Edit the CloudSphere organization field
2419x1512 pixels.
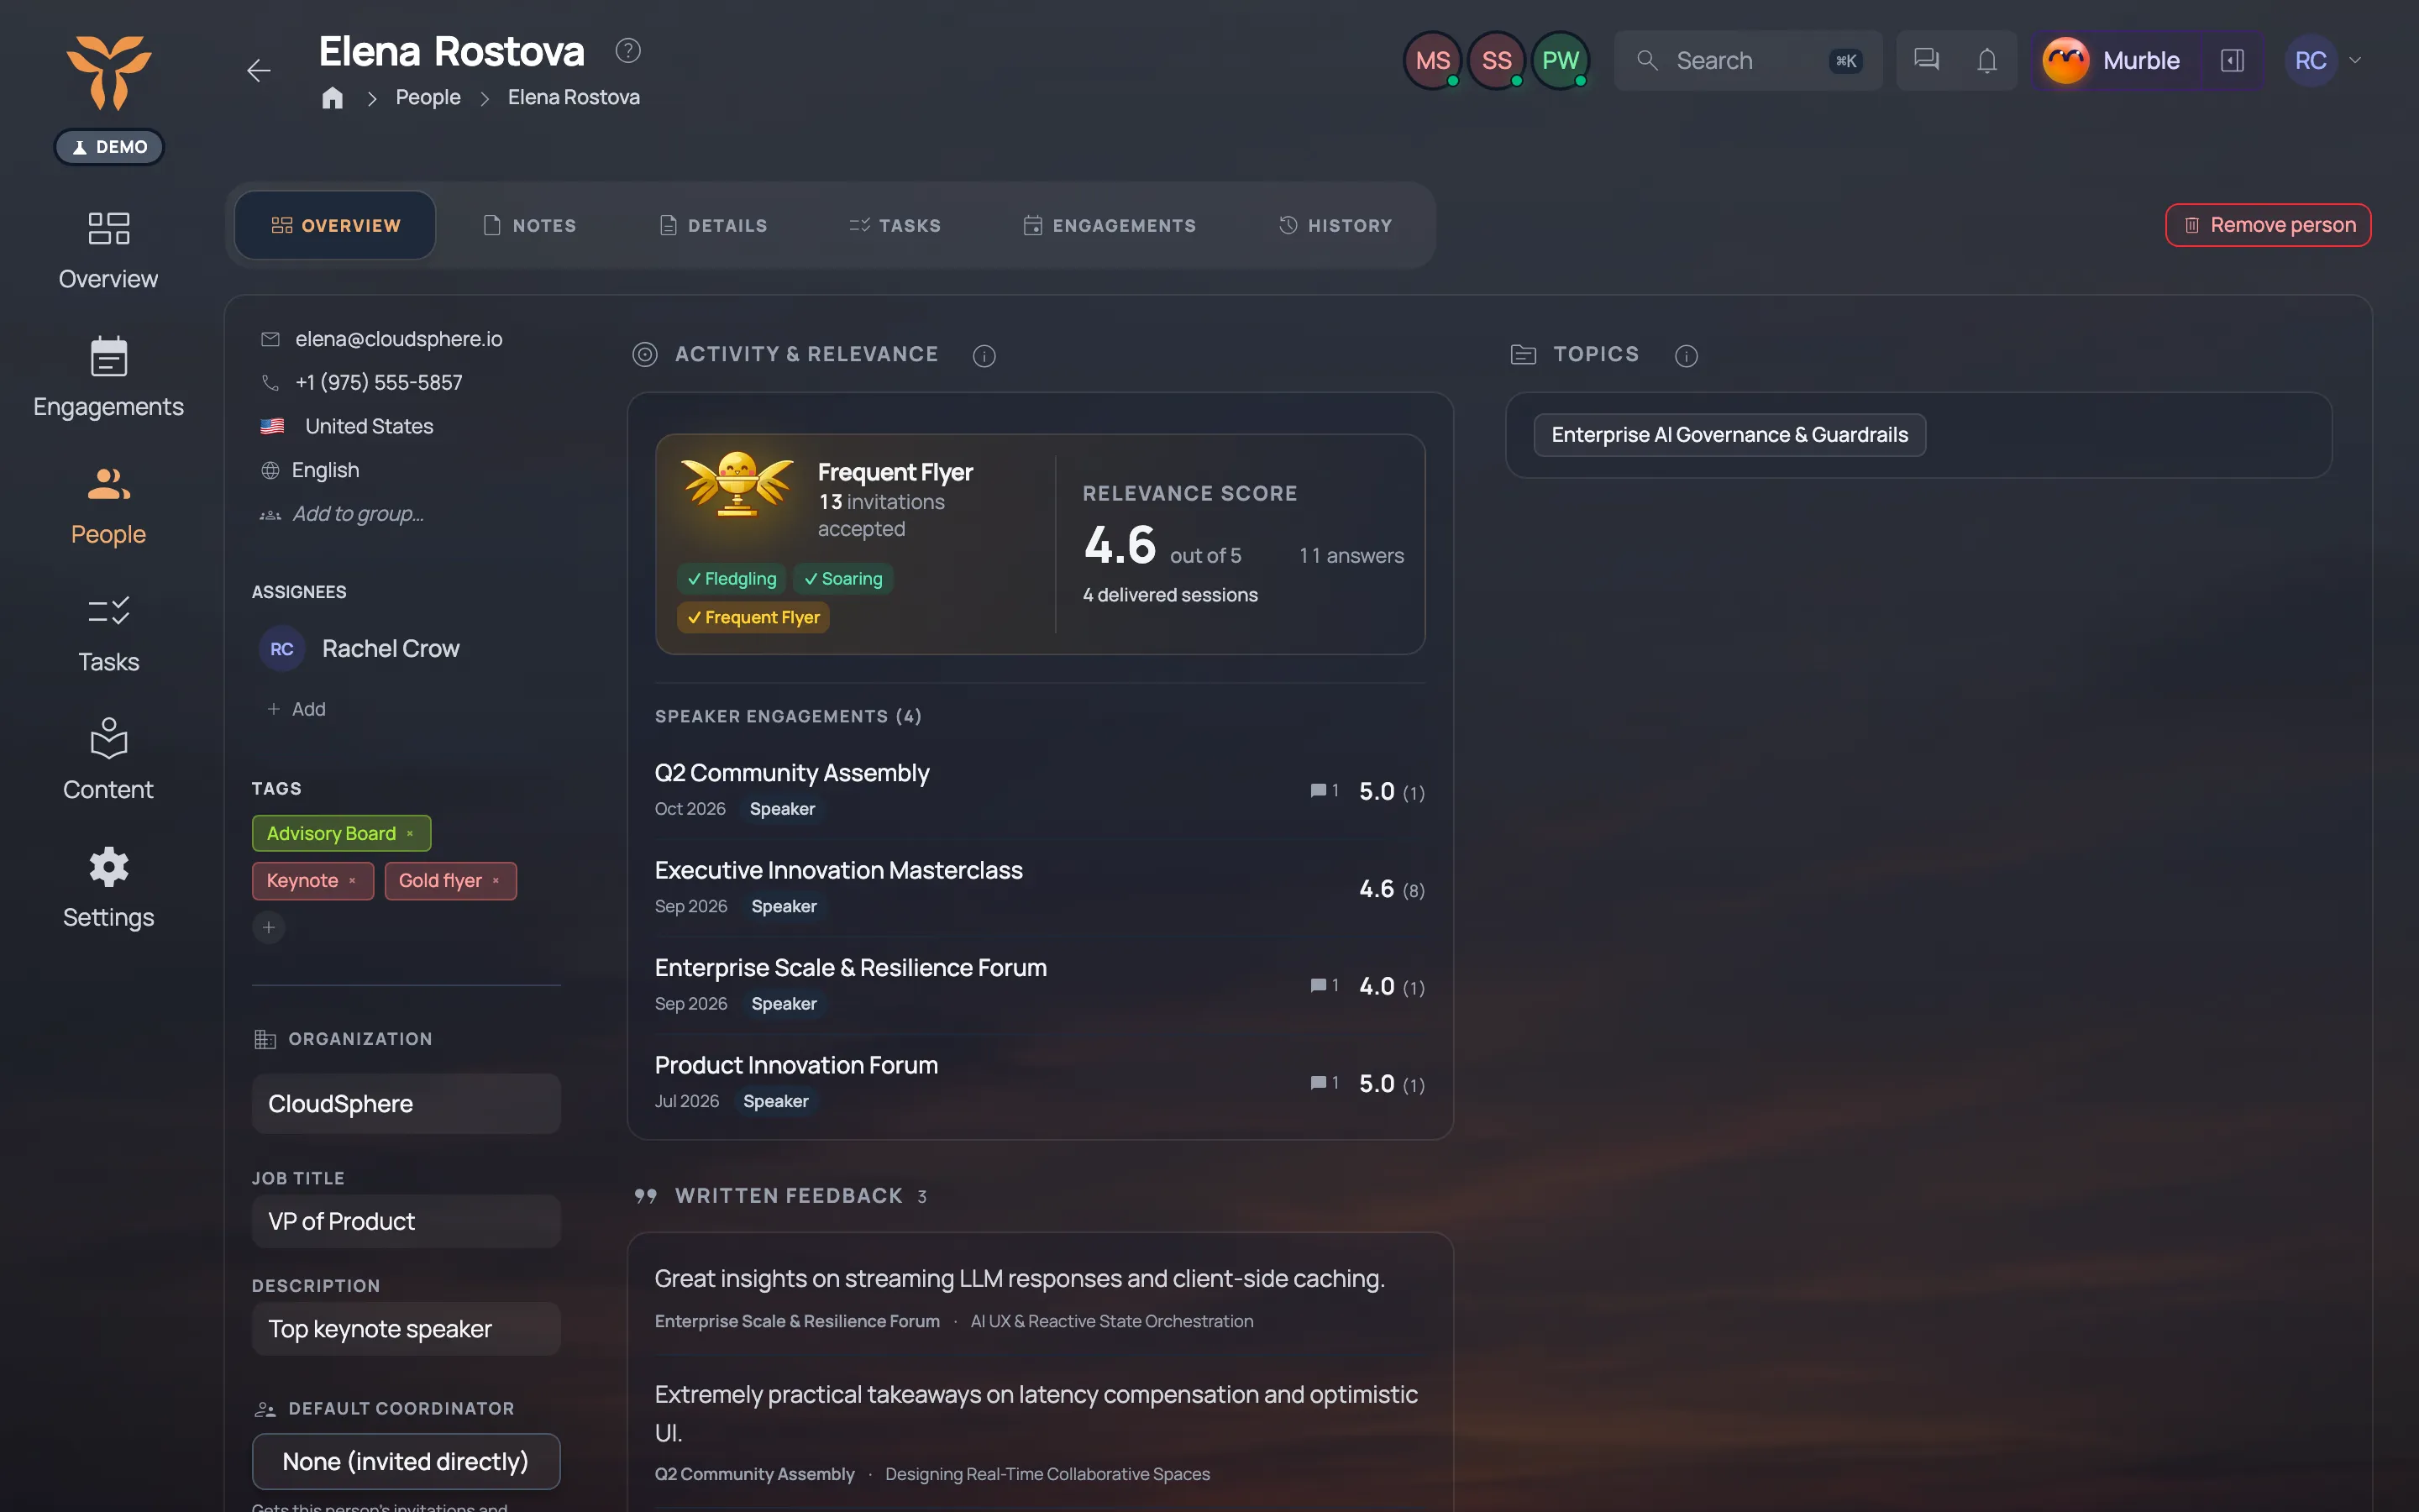click(x=406, y=1103)
